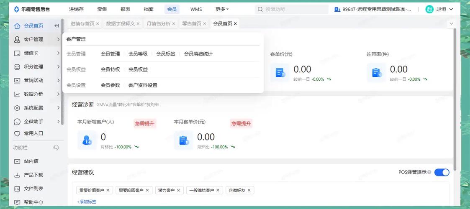Screen dimensions: 470x209
Task: Collapse the sidebar using the arrow icon
Action: [57, 26]
